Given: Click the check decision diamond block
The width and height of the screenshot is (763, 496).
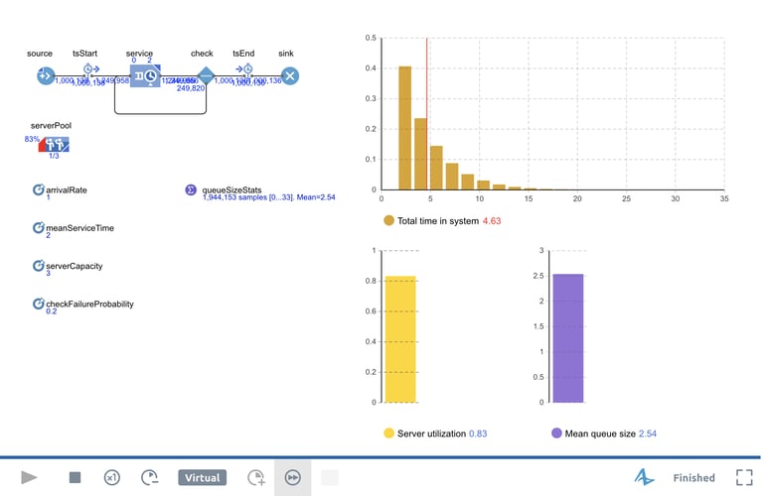Looking at the screenshot, I should (x=205, y=75).
